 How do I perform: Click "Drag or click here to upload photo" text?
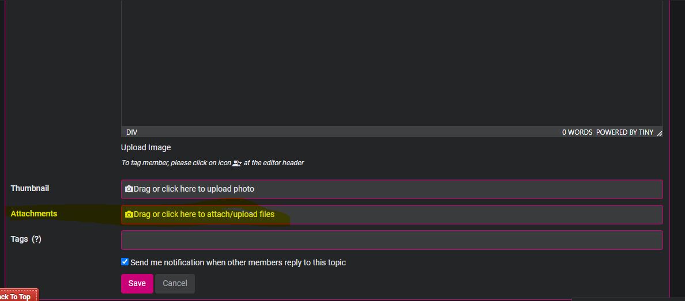pyautogui.click(x=194, y=189)
